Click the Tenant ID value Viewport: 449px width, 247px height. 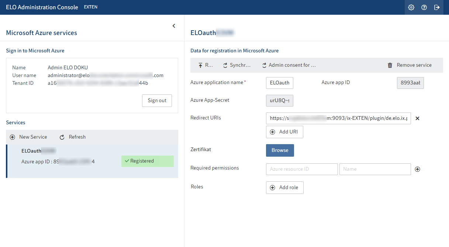point(98,83)
